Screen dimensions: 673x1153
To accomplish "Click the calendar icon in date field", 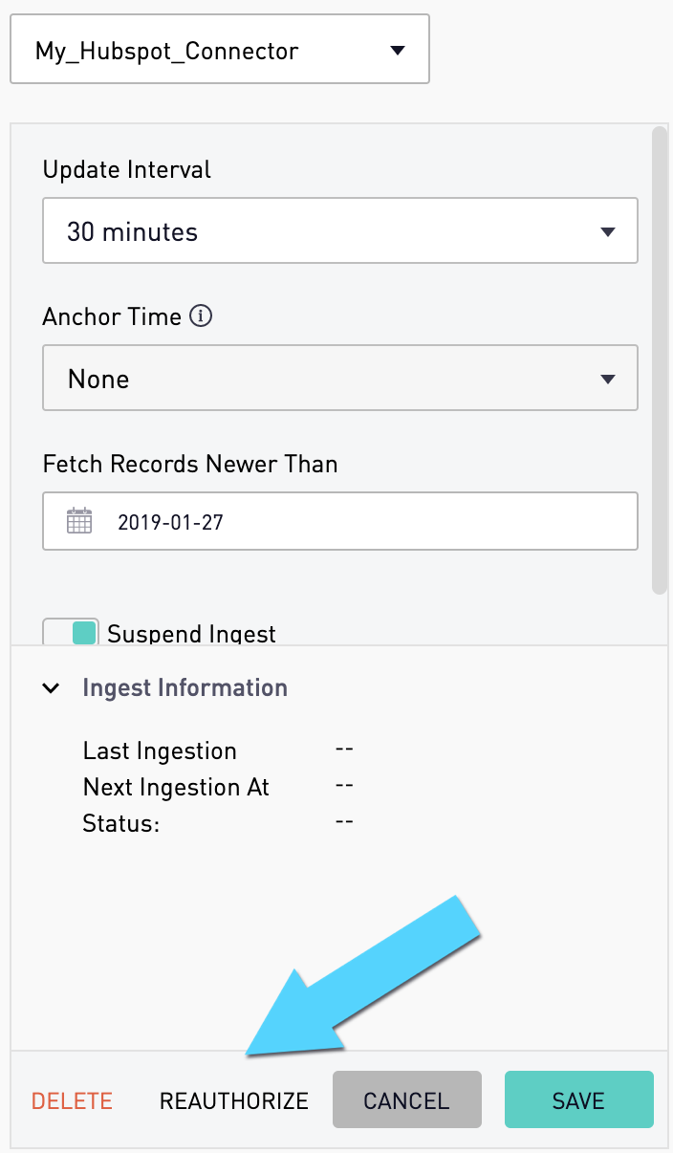I will [79, 521].
